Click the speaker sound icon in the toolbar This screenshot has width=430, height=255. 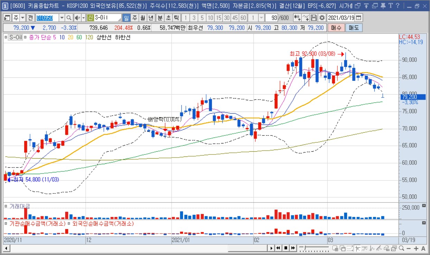(77, 18)
